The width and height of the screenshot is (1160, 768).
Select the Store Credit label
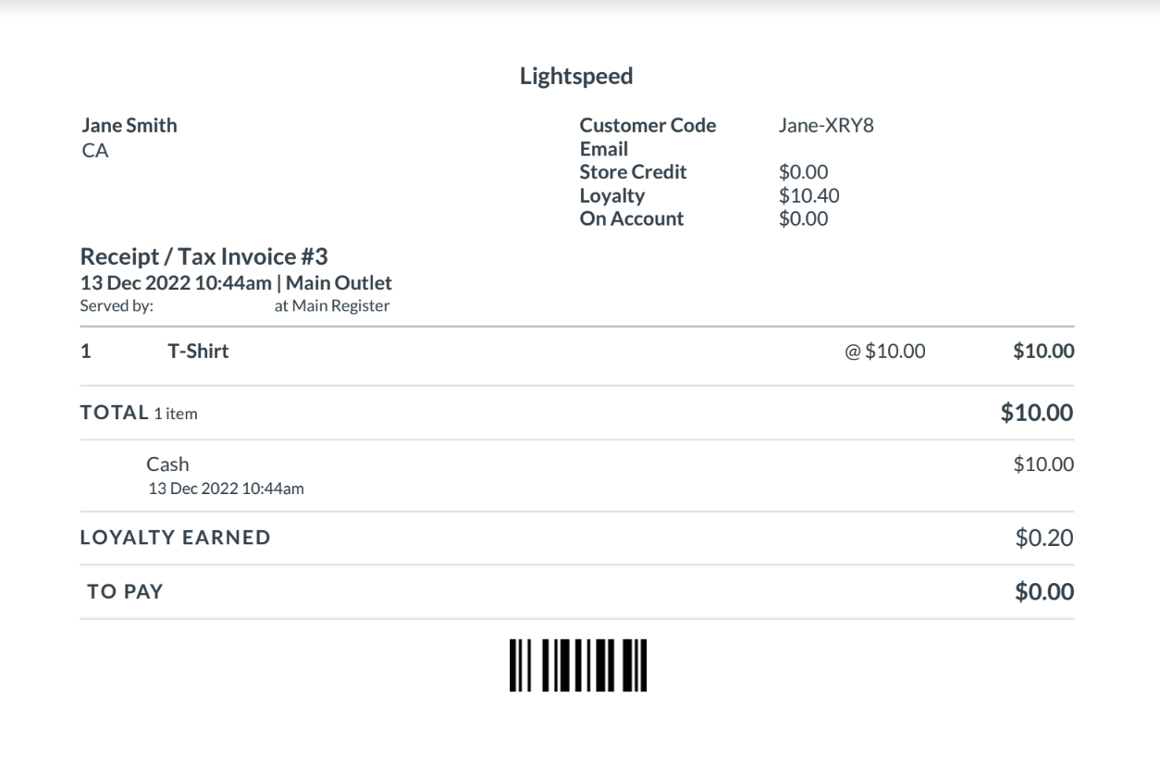point(633,172)
